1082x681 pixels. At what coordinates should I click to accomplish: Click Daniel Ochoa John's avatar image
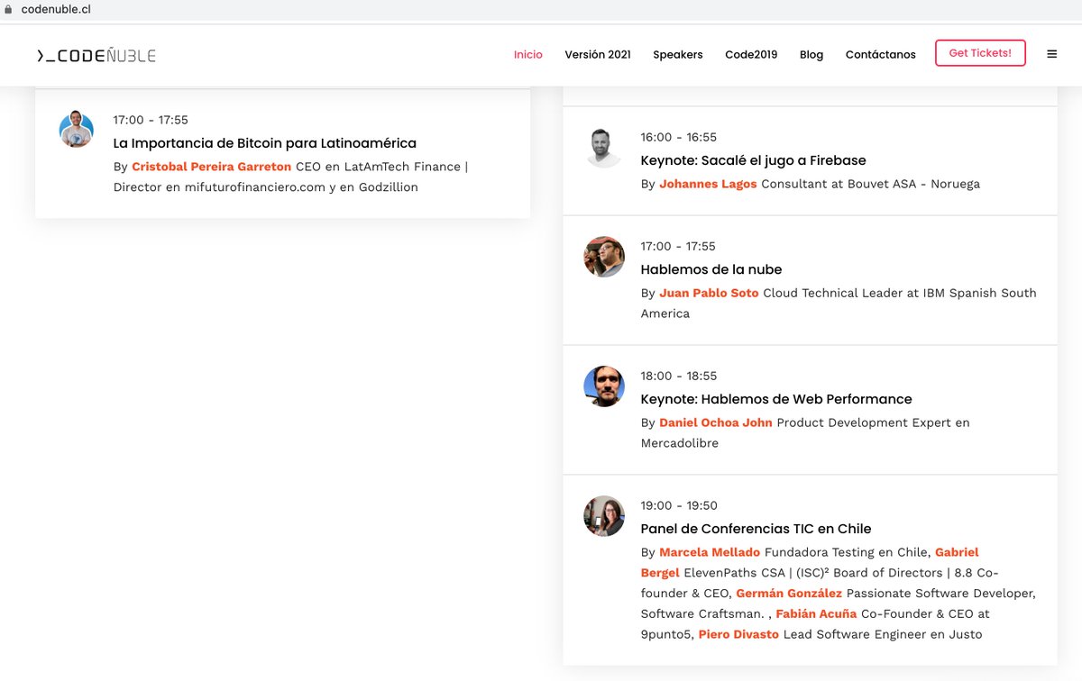click(603, 386)
